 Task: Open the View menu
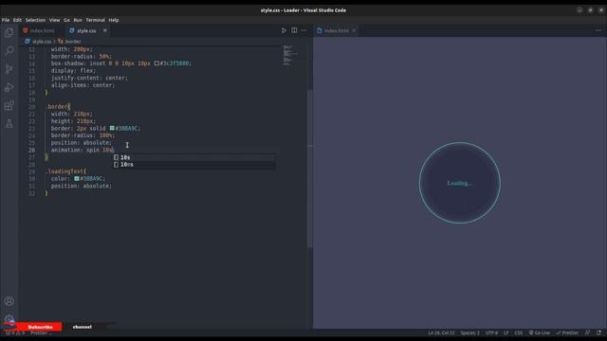point(55,20)
